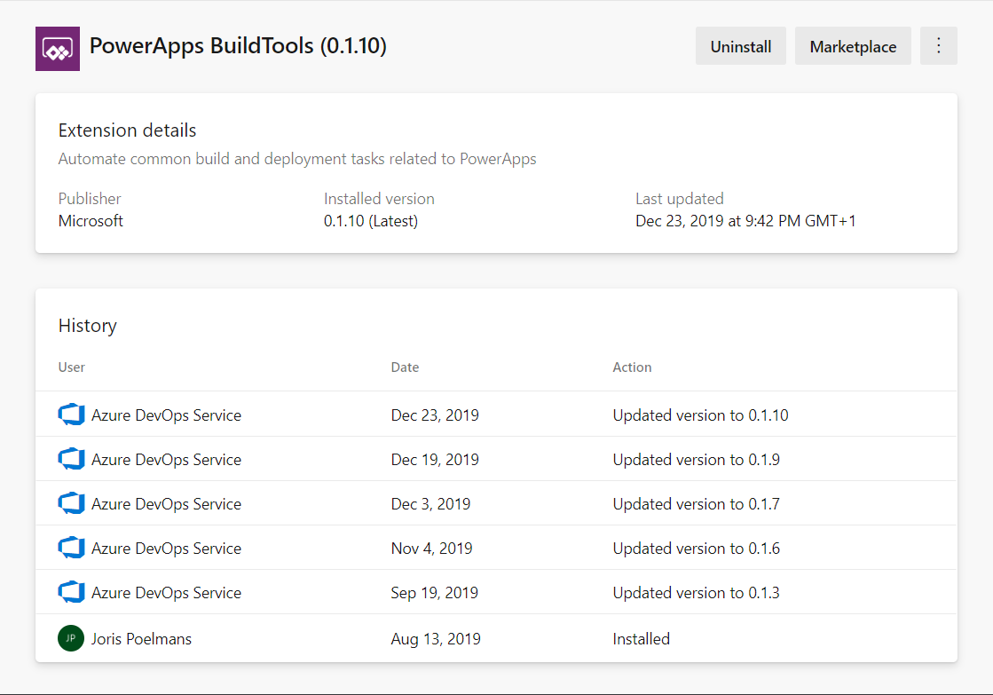Click the Joris Poelmans JP avatar icon
Viewport: 993px width, 695px height.
pyautogui.click(x=69, y=638)
